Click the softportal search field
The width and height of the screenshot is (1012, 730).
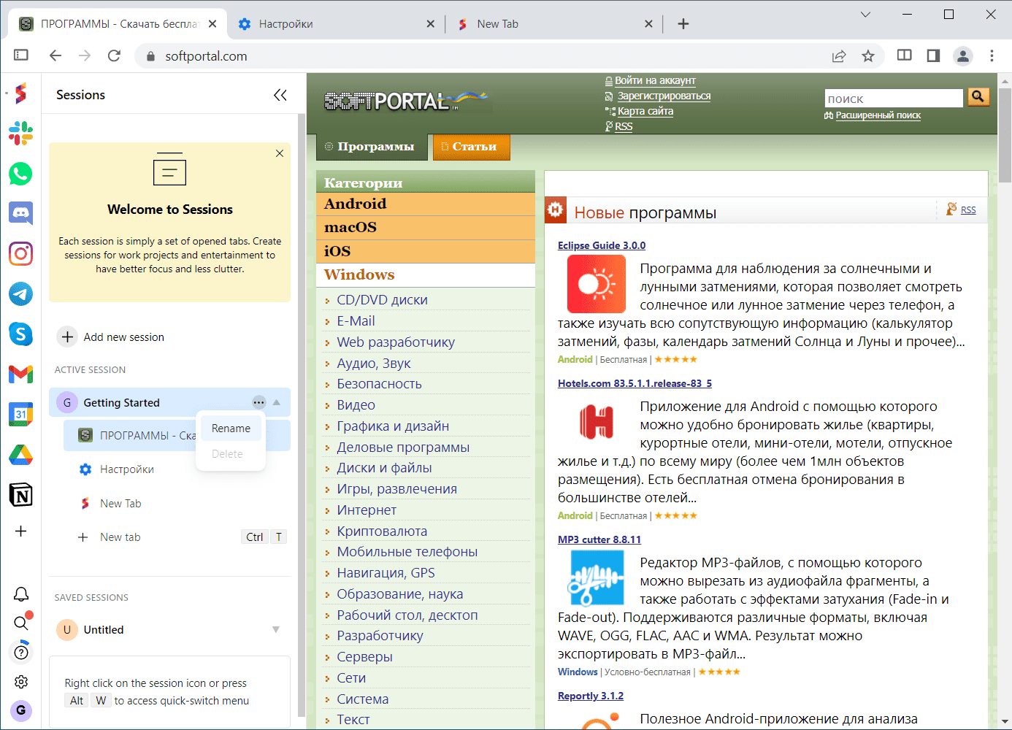894,99
